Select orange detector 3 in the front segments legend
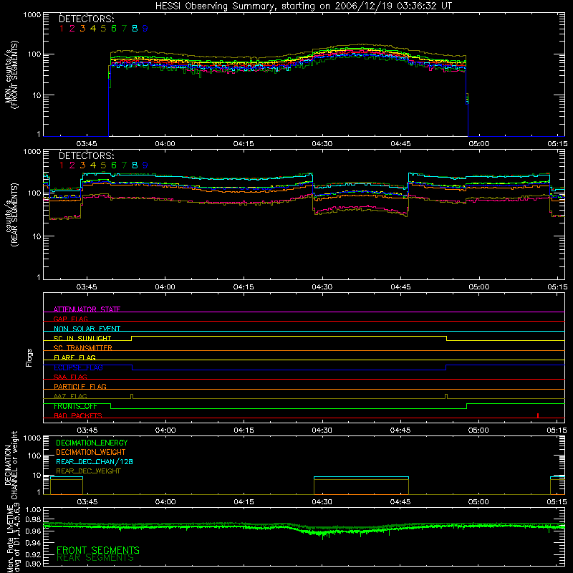The height and width of the screenshot is (573, 573). click(82, 29)
